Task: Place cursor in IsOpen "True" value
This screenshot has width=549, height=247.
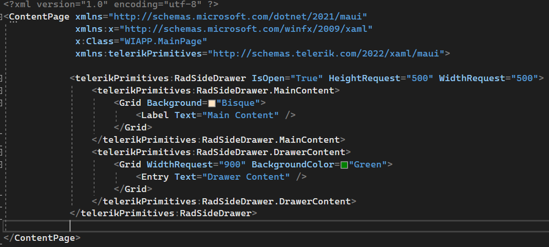Action: (x=307, y=78)
